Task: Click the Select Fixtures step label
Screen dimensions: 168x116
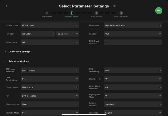Action: 47,16
